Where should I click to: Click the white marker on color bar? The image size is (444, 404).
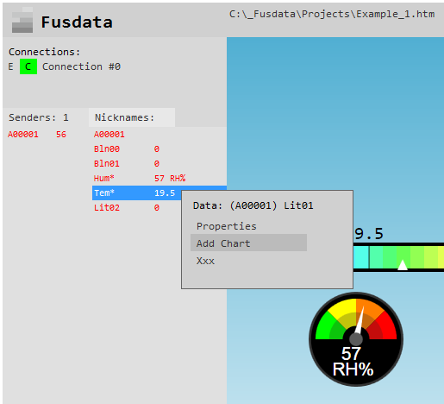pos(403,265)
